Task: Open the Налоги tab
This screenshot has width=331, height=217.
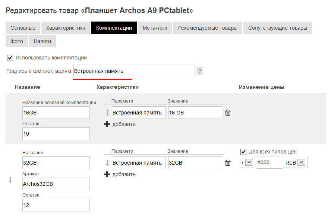Action: (42, 41)
